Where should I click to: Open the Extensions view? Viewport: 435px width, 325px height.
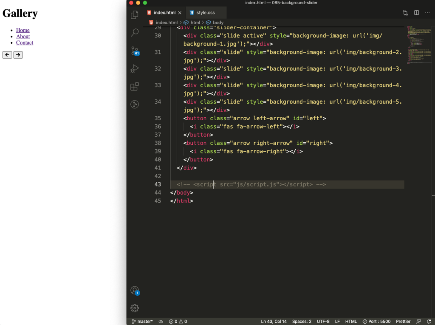(135, 87)
